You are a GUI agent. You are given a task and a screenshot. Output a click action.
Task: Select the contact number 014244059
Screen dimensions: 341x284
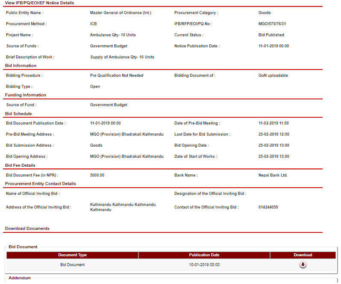[268, 207]
